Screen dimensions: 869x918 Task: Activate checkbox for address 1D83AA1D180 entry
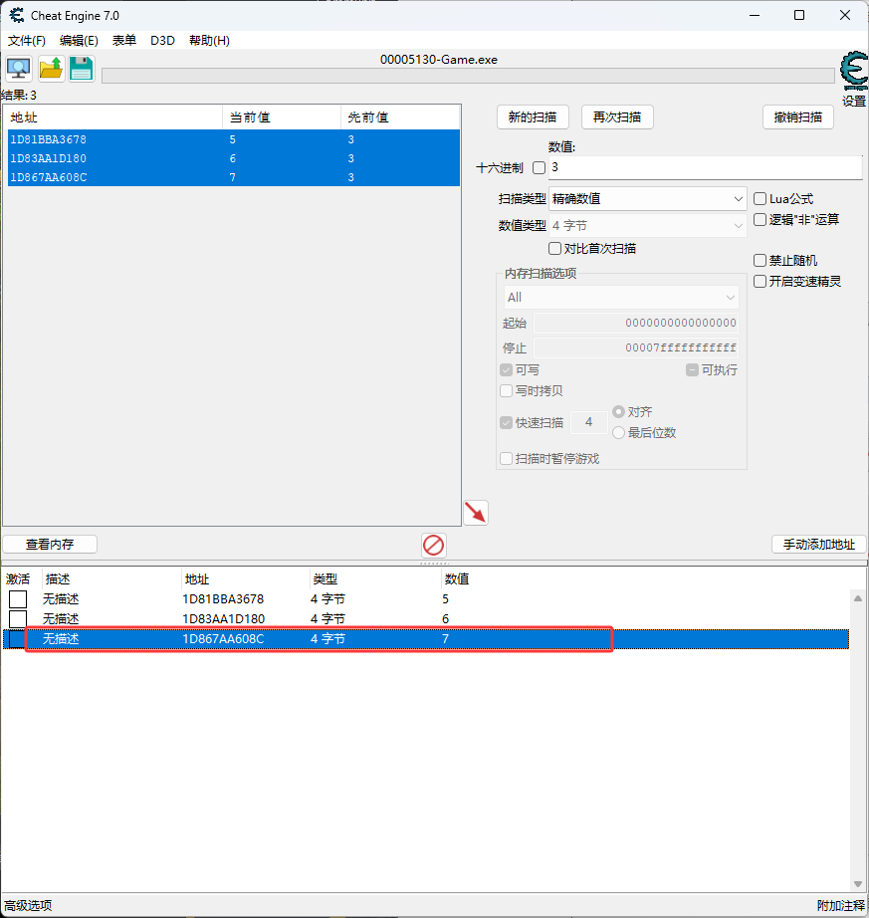(x=18, y=619)
